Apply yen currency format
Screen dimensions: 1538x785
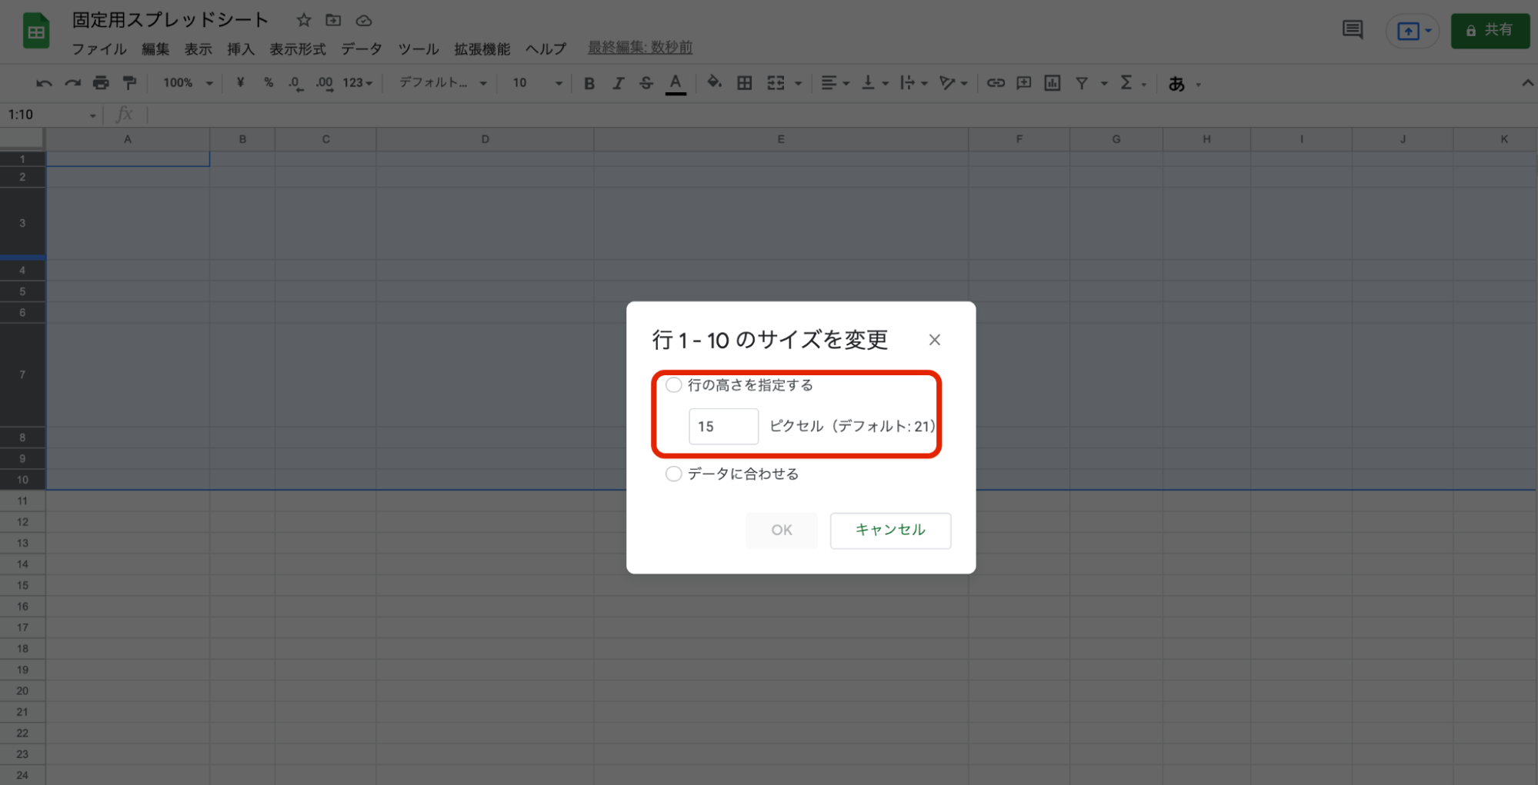point(240,83)
